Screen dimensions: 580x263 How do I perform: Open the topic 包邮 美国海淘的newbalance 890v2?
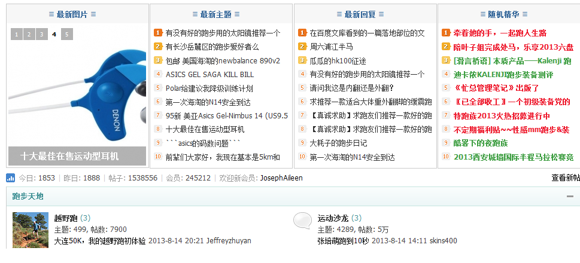[x=223, y=60]
